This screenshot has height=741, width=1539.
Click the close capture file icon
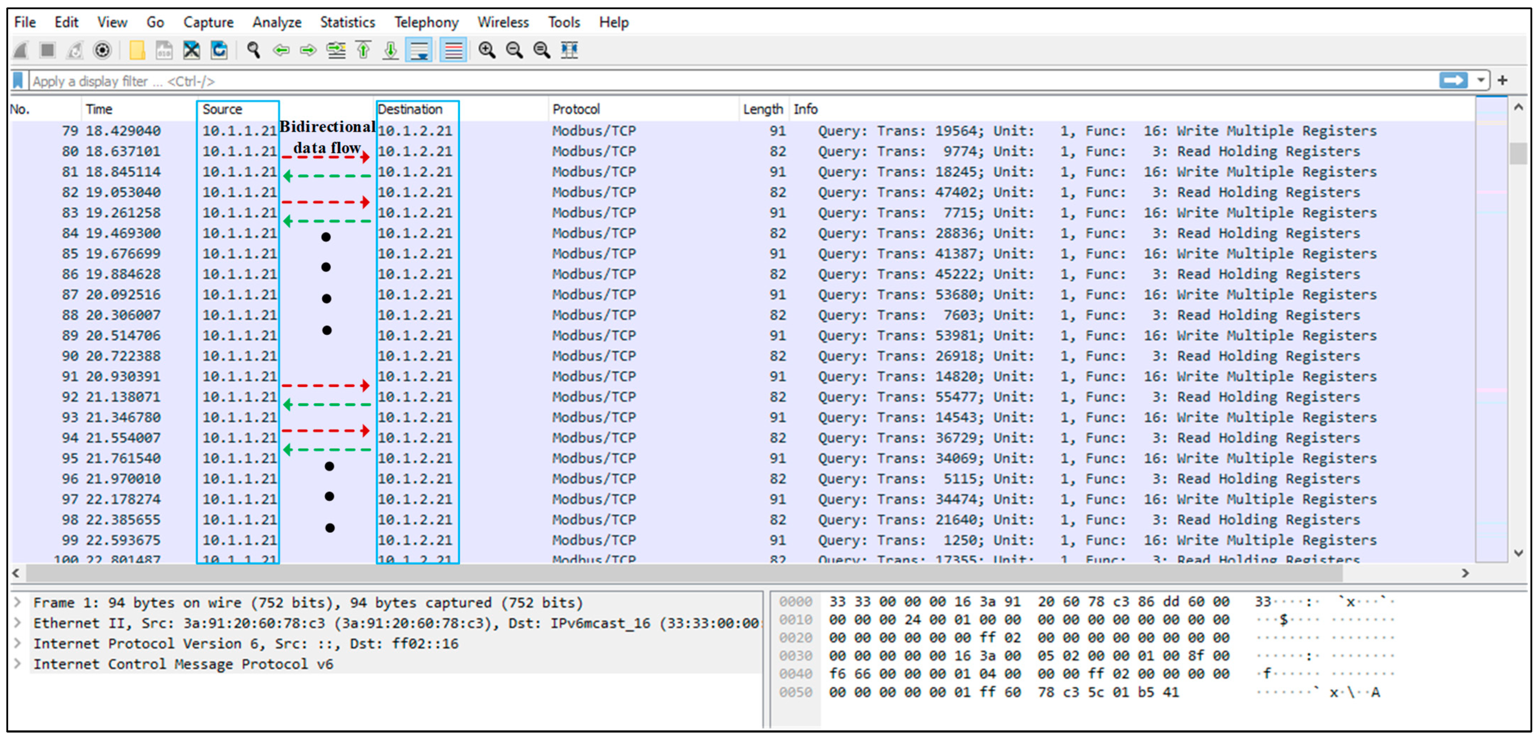[x=191, y=50]
